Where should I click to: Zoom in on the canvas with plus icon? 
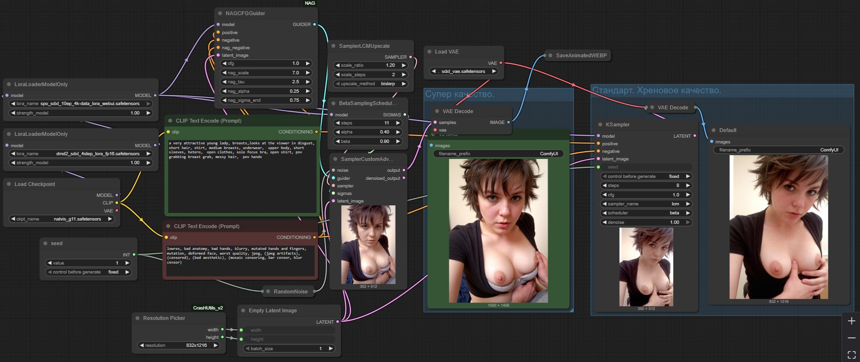coord(851,321)
